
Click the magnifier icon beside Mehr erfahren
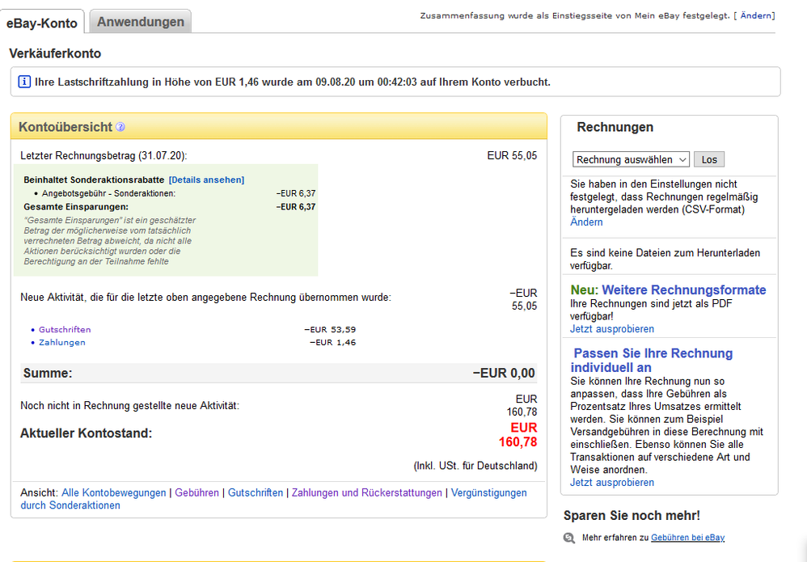click(569, 538)
